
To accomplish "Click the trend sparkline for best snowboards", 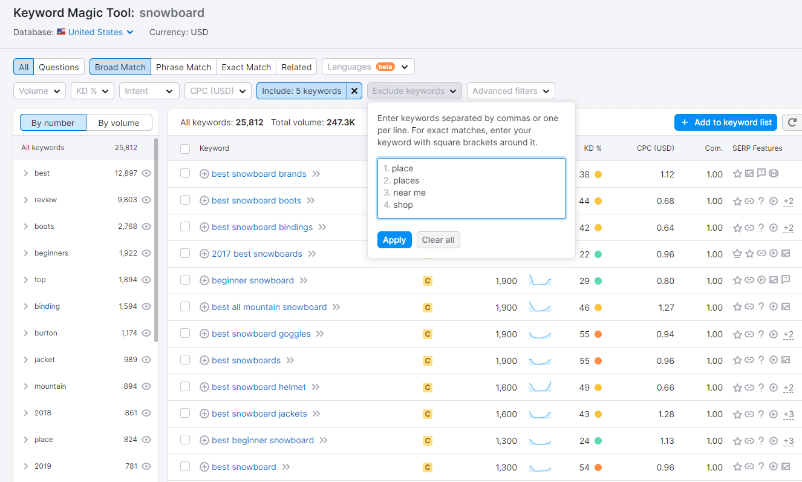I will (x=540, y=360).
